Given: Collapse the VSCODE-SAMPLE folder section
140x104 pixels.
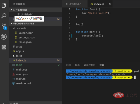Looking at the screenshot, I should tap(11, 24).
